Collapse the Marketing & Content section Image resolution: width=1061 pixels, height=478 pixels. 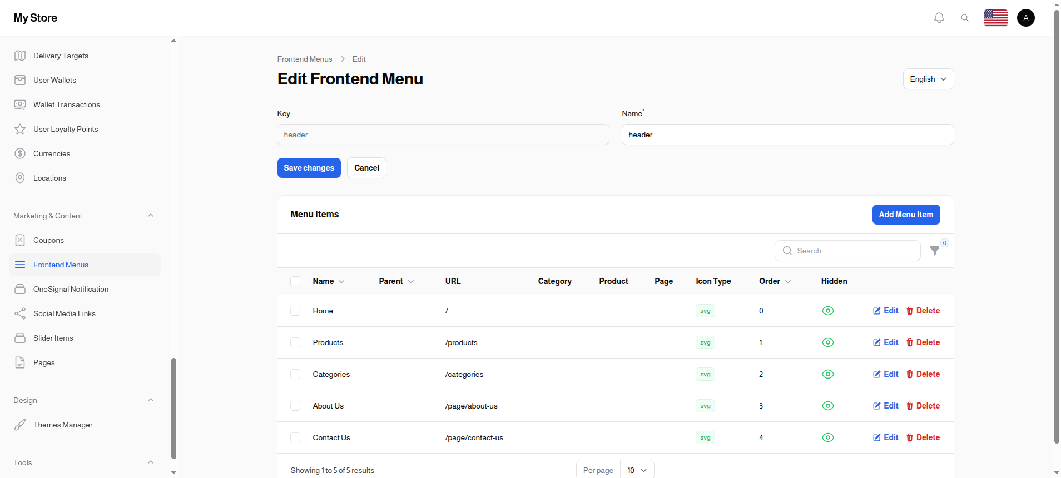click(x=151, y=216)
